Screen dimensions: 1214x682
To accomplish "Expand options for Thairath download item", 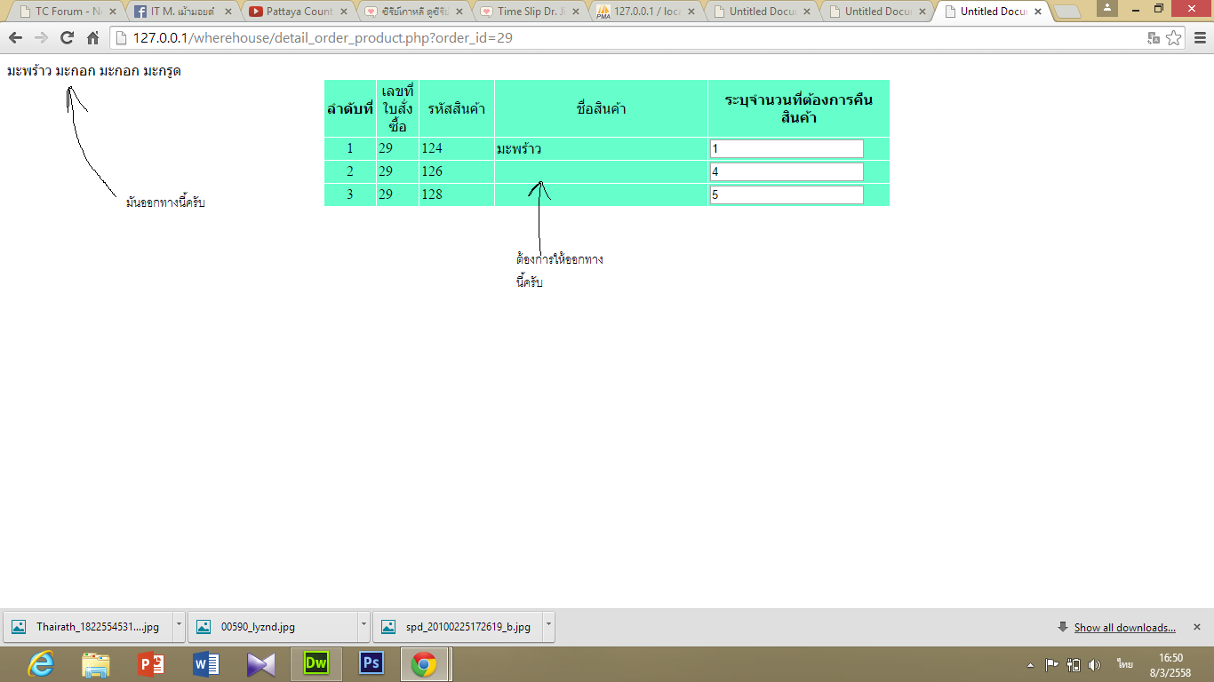I will point(179,626).
